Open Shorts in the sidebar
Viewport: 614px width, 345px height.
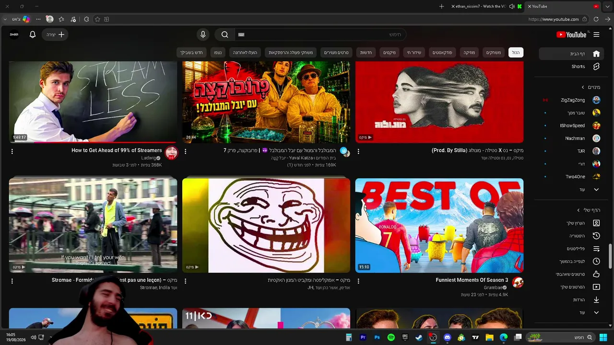point(571,67)
